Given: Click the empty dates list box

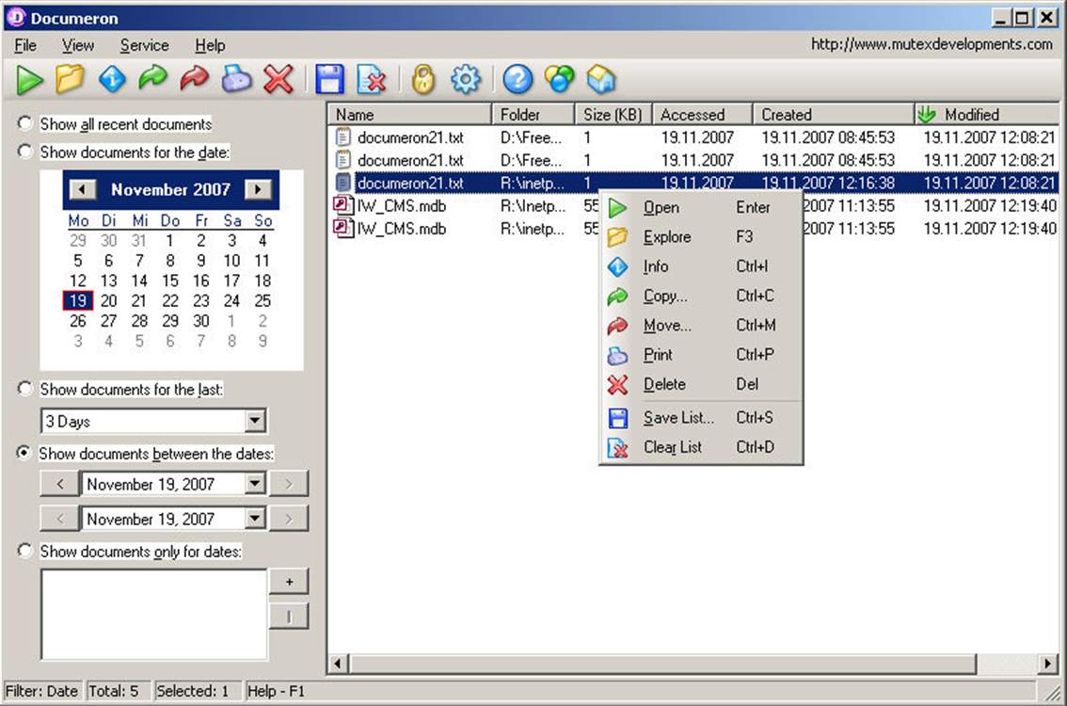Looking at the screenshot, I should [x=154, y=614].
